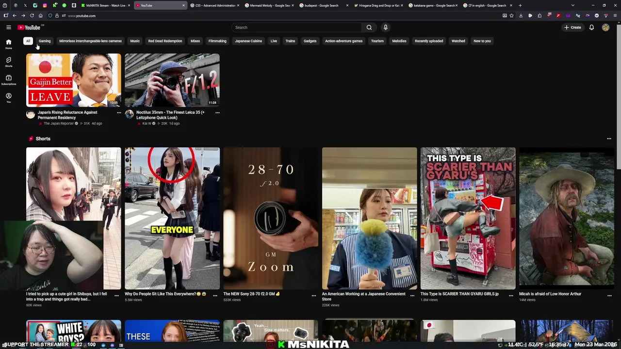Screen dimensions: 621x349
Task: Click the Create button
Action: pos(572,28)
